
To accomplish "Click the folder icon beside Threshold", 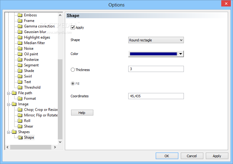I will [x=20, y=87].
